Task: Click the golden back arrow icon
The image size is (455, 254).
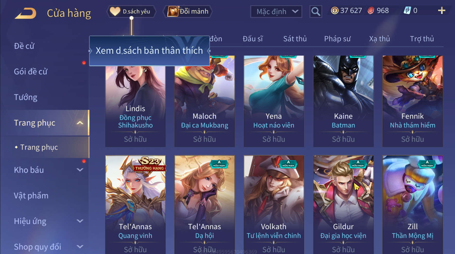Action: pos(25,13)
